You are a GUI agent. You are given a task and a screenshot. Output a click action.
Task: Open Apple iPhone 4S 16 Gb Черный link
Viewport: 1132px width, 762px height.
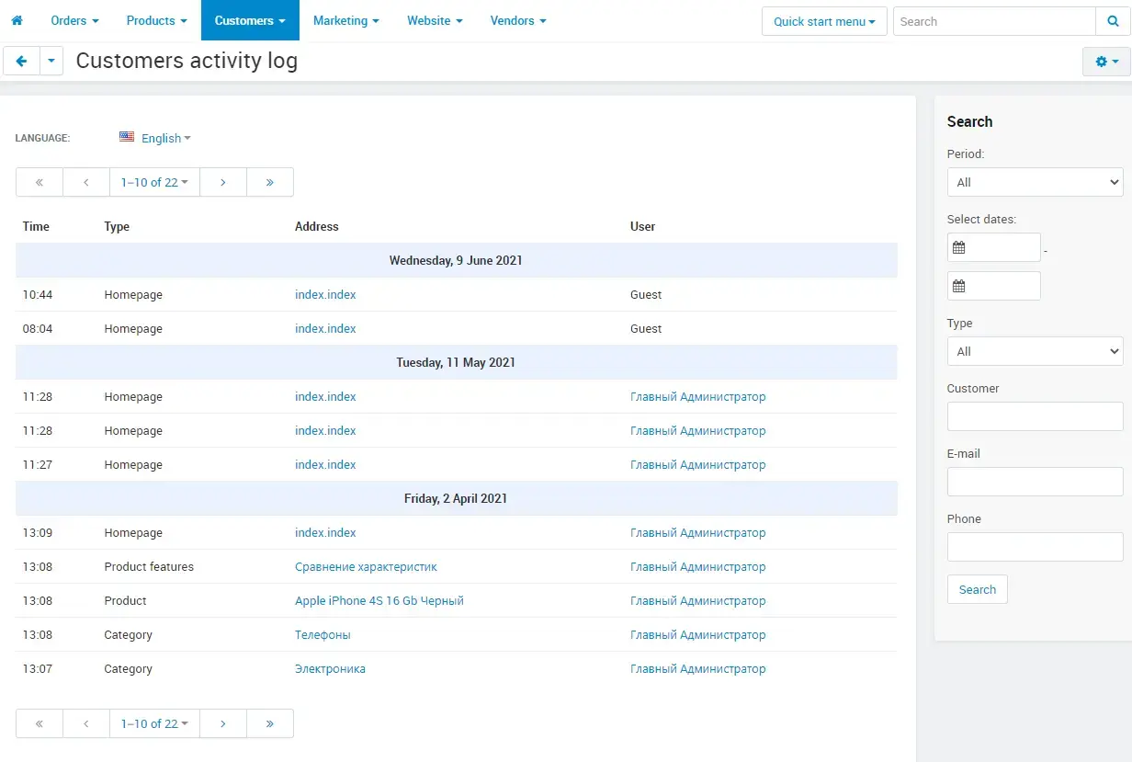tap(379, 600)
